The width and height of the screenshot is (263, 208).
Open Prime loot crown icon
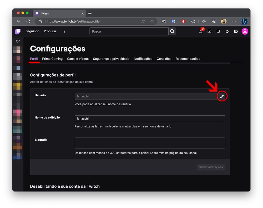(x=201, y=31)
